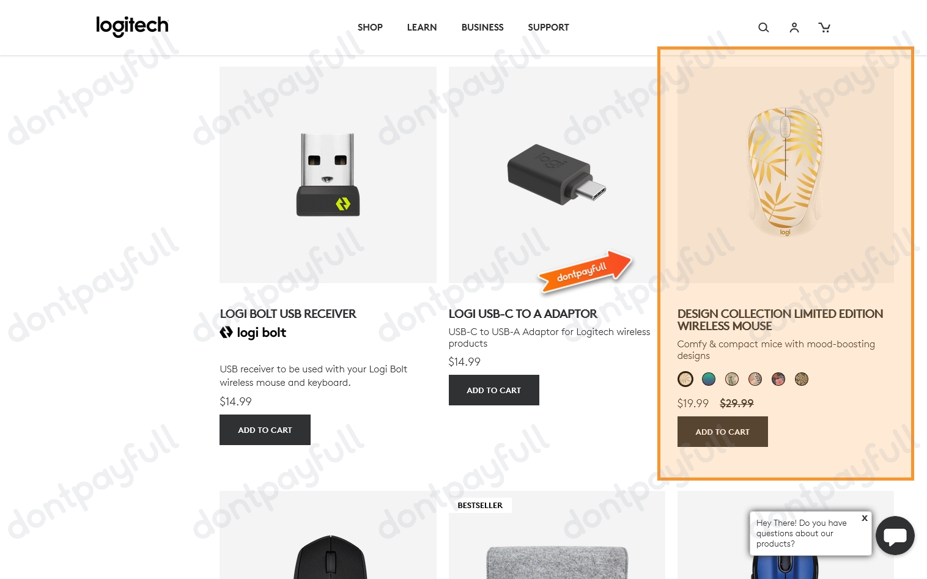Select the first golden leaf color swatch
The width and height of the screenshot is (927, 579).
pyautogui.click(x=685, y=379)
